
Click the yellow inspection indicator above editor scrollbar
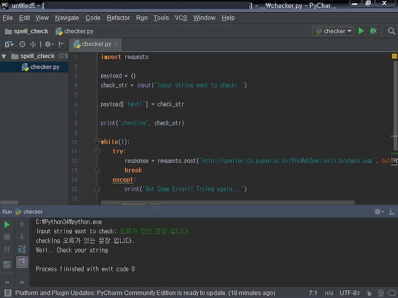pyautogui.click(x=394, y=56)
